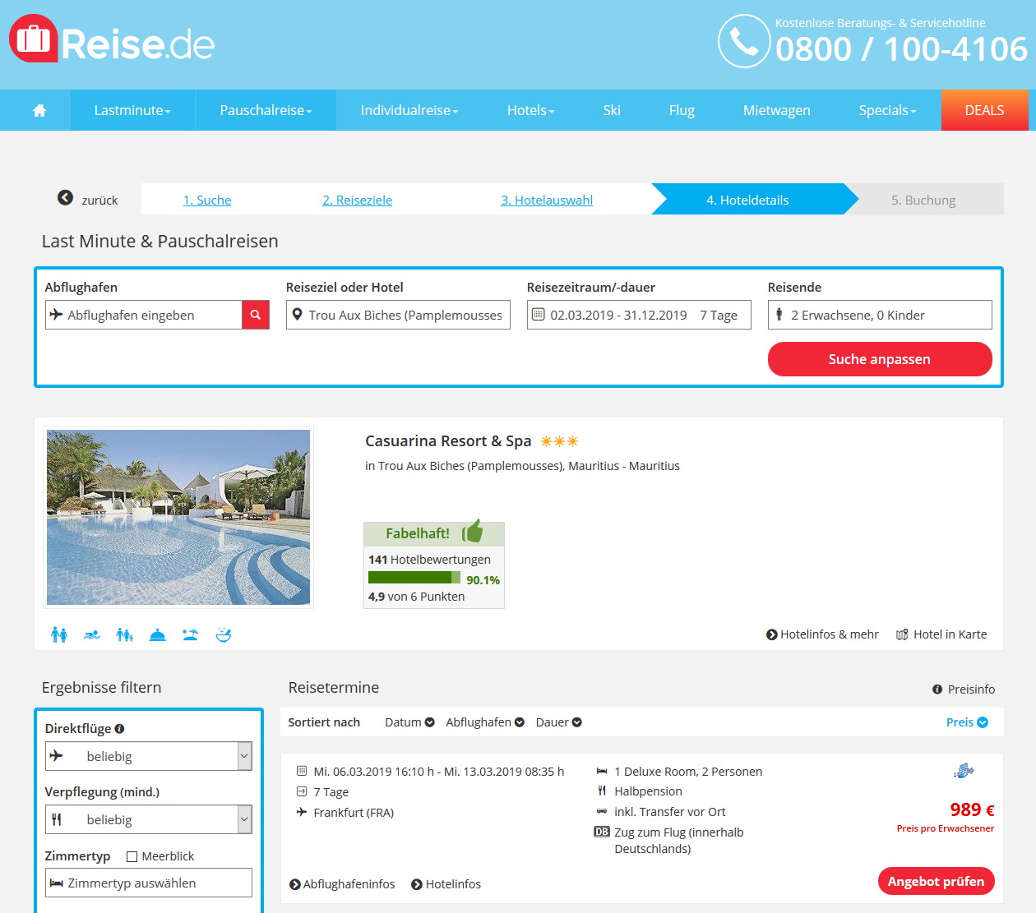The image size is (1036, 913).
Task: Expand the Hotels menu
Action: tap(530, 110)
